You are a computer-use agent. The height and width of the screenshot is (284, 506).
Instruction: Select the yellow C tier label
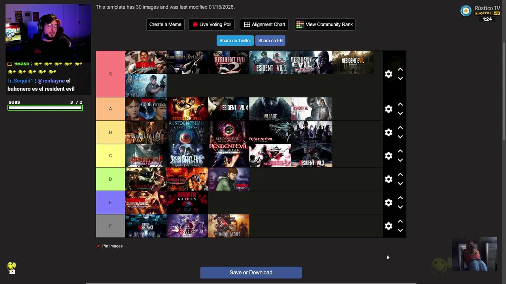[x=110, y=155]
